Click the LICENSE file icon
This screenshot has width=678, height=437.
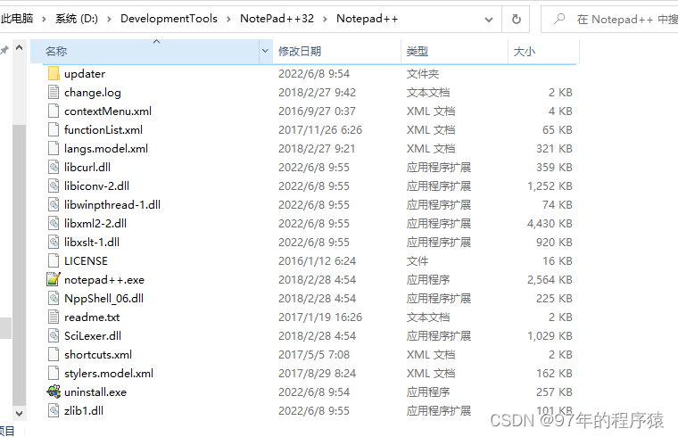[x=54, y=260]
